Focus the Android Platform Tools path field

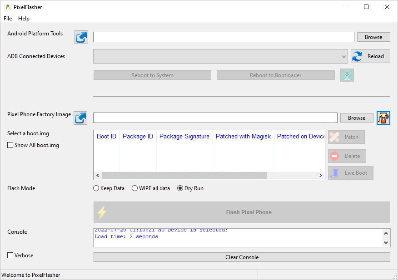[x=224, y=37]
